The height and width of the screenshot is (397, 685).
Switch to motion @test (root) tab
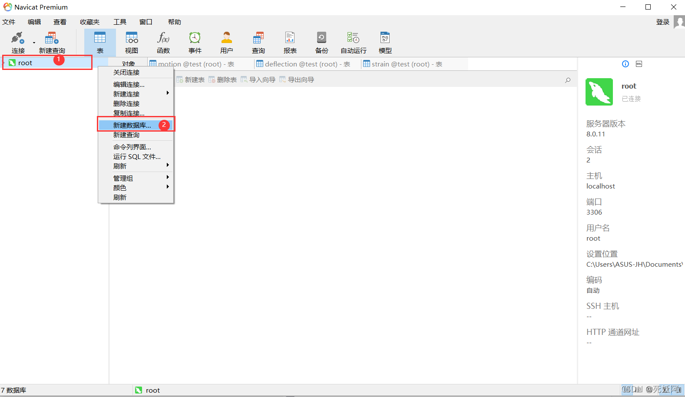click(201, 64)
